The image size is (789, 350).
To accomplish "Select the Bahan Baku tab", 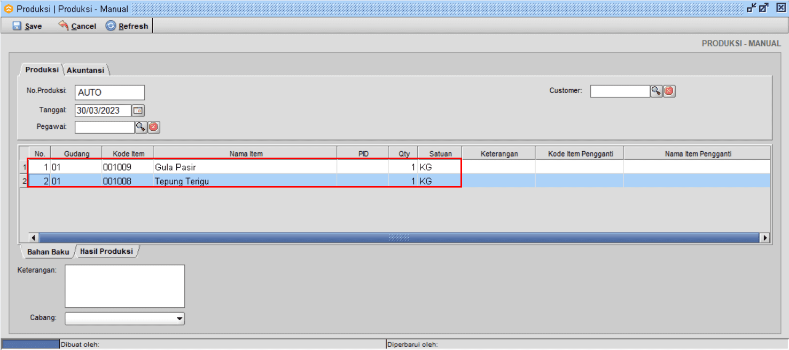I will pos(48,252).
